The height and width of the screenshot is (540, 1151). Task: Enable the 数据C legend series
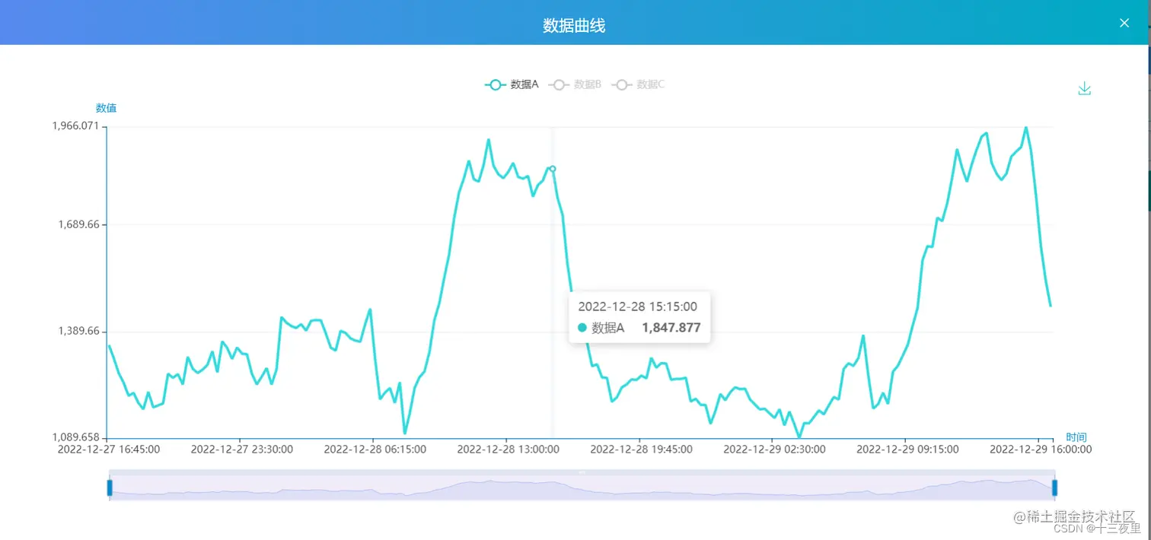pos(638,84)
